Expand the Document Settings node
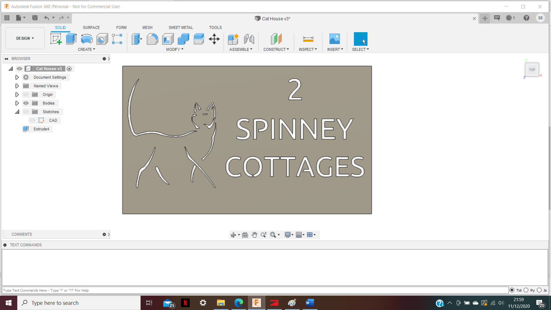 pos(17,77)
